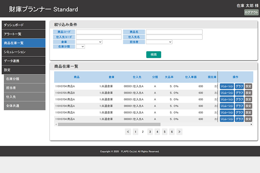This screenshot has height=173, width=260.
Task: Open the 担当者 filter dropdown
Action: pos(159,42)
